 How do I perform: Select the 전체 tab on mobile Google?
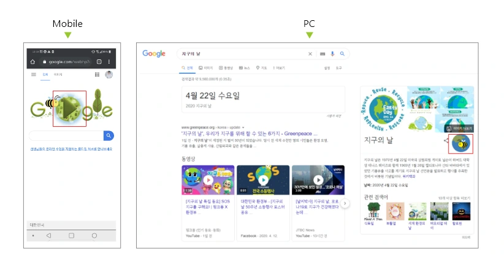point(45,75)
